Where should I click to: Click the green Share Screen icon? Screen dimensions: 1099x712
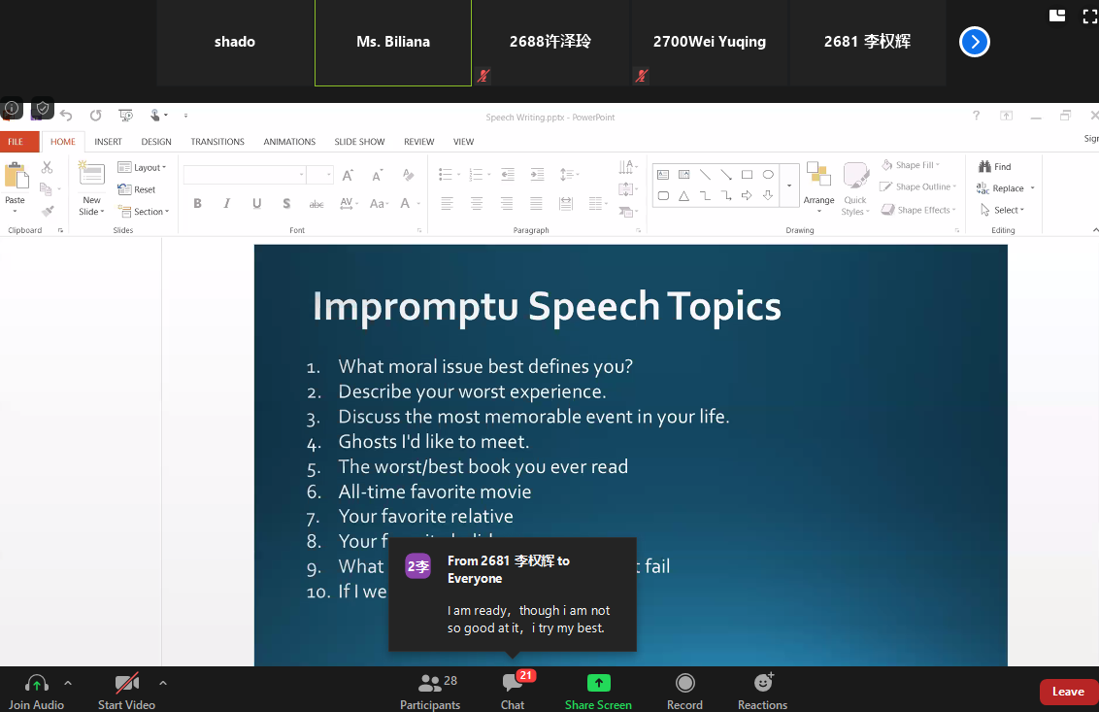pos(599,683)
